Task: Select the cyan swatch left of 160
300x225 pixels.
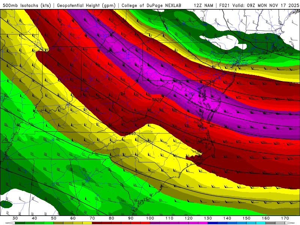Action: tap(261, 223)
